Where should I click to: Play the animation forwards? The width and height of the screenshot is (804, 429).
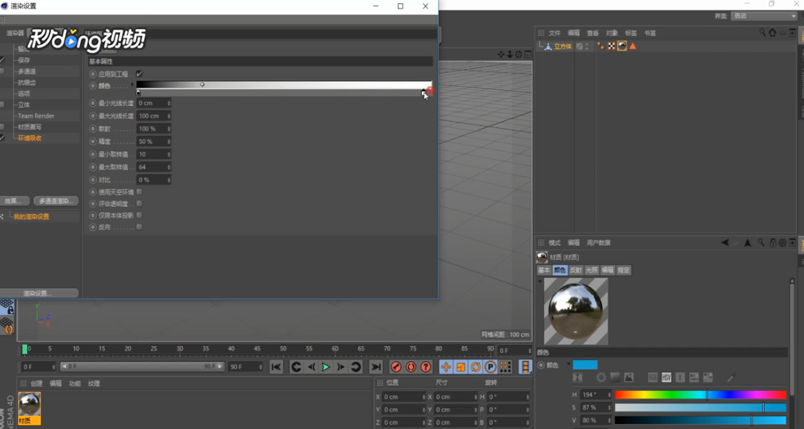(326, 367)
